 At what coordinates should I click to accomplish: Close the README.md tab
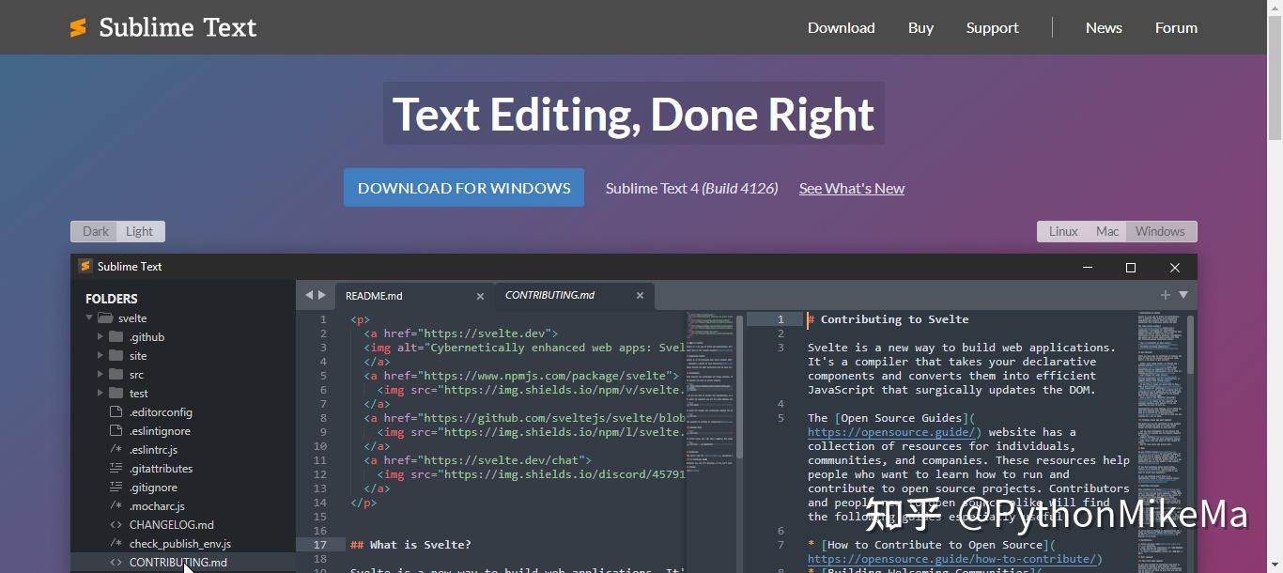click(480, 296)
